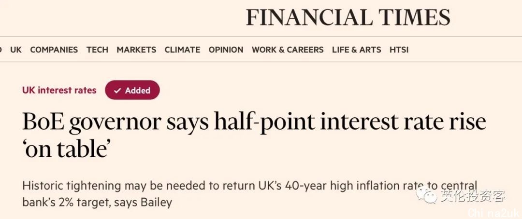Toggle the Added topic button off
Viewport: 522px width, 219px height.
132,90
